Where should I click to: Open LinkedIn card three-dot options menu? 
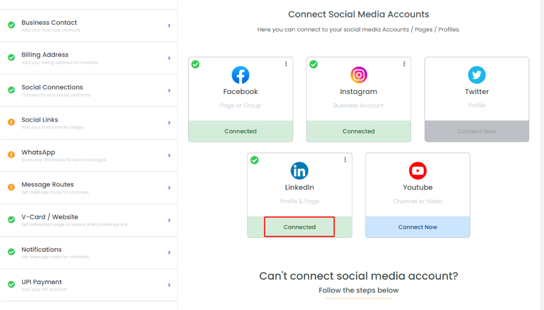coord(345,159)
